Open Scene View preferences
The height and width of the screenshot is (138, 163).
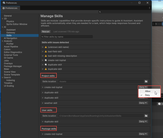10,72
